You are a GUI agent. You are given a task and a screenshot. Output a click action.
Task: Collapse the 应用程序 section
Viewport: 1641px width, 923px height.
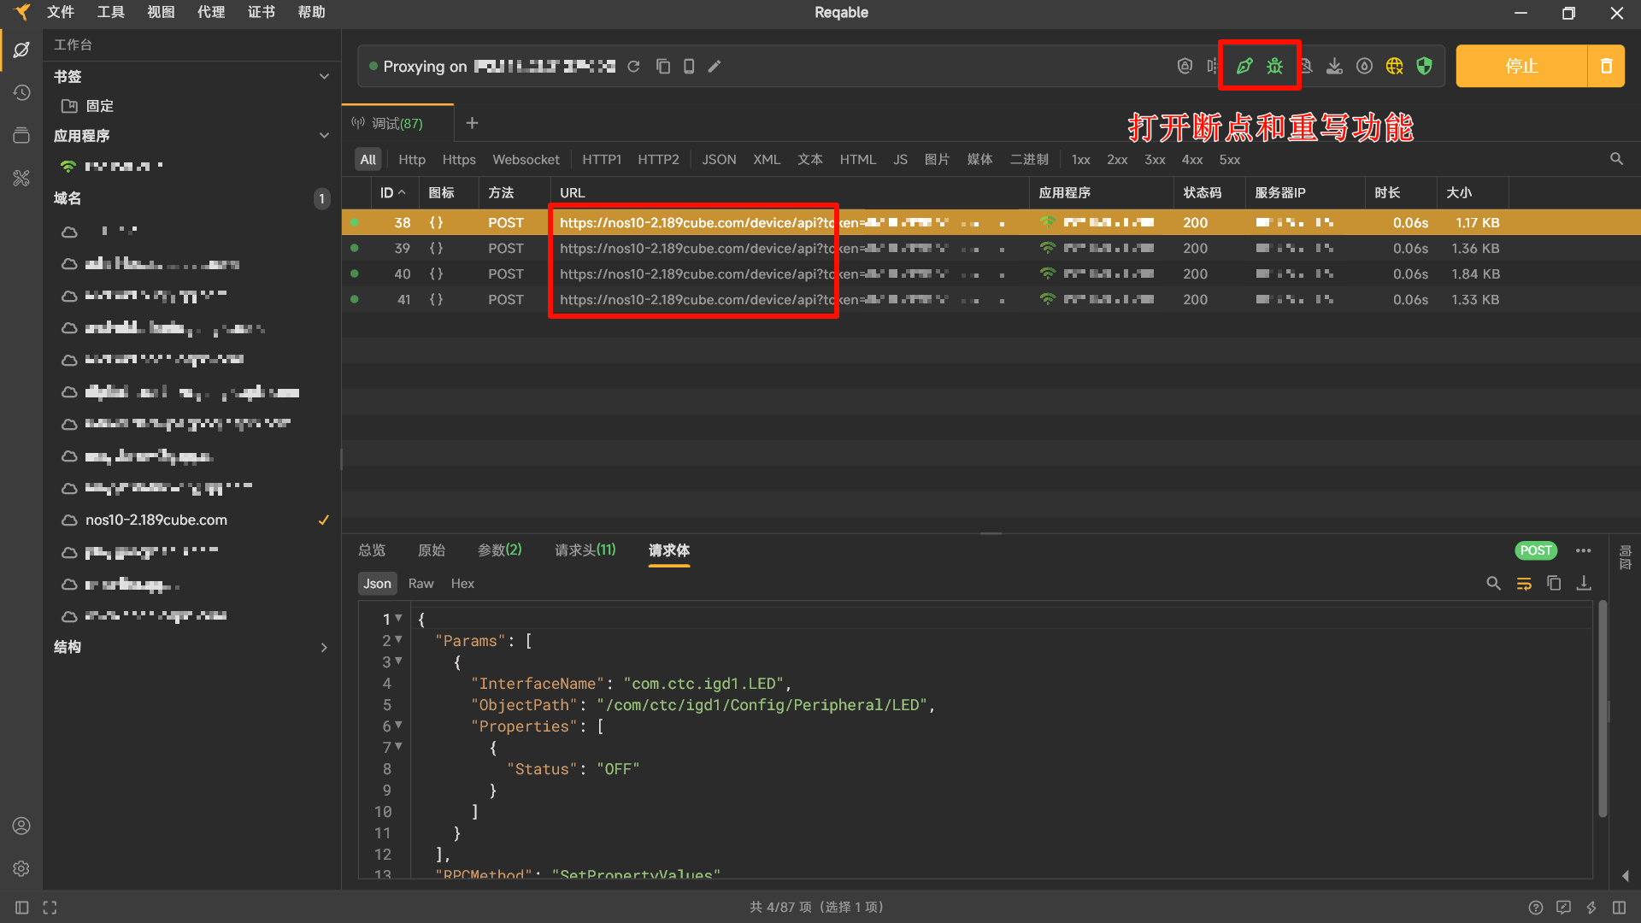tap(324, 135)
